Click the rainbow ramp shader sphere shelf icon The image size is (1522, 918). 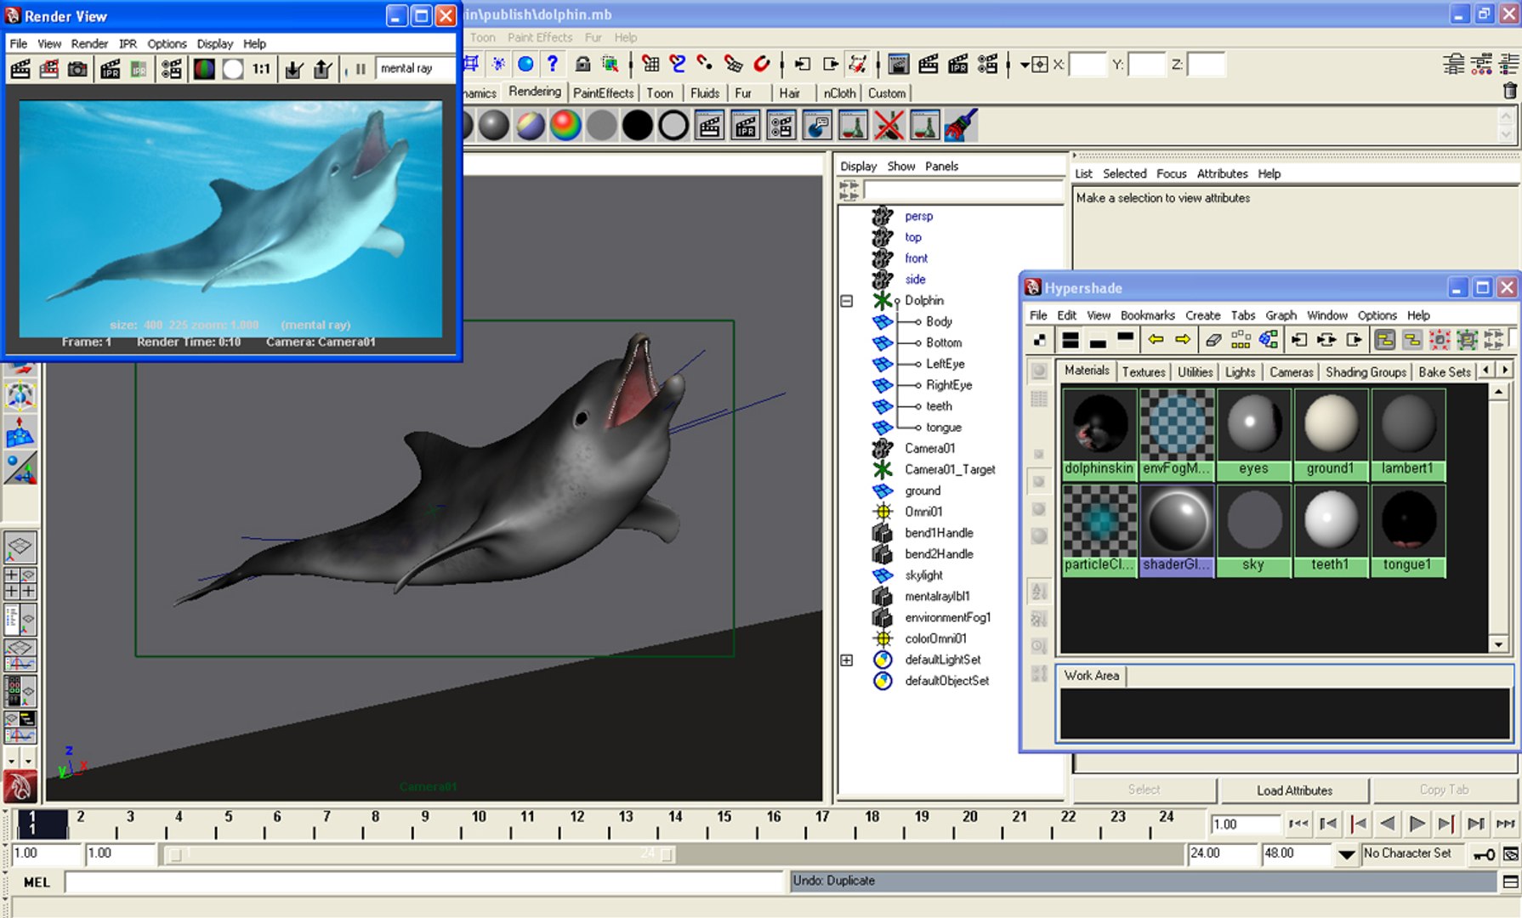point(565,126)
